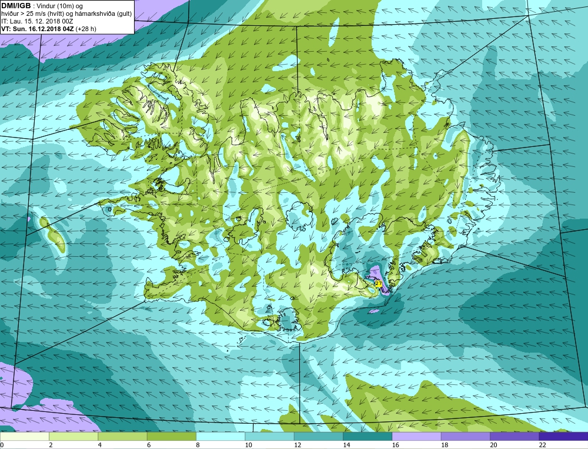The image size is (588, 449).
Task: Click the legend scale label '2'
Action: [x=51, y=445]
